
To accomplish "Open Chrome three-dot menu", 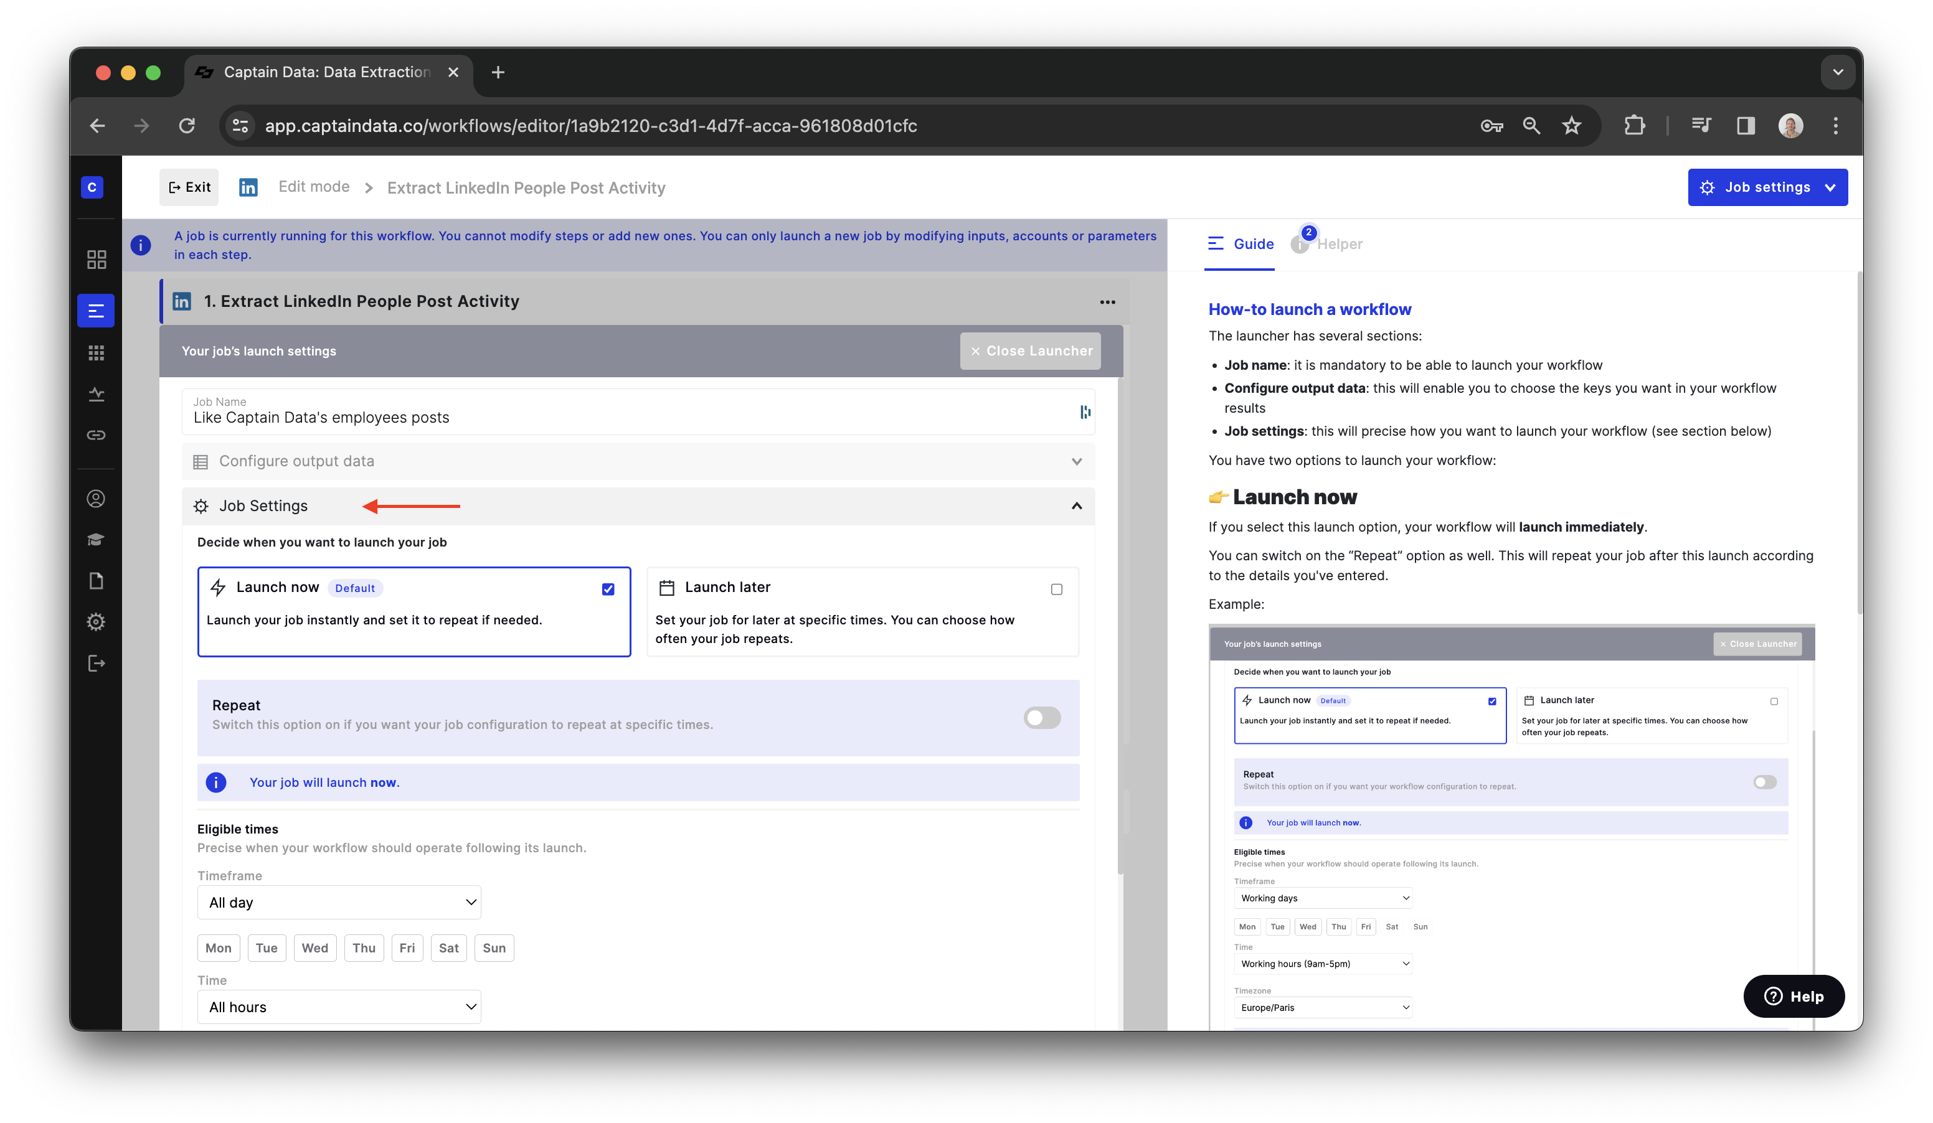I will pyautogui.click(x=1836, y=126).
